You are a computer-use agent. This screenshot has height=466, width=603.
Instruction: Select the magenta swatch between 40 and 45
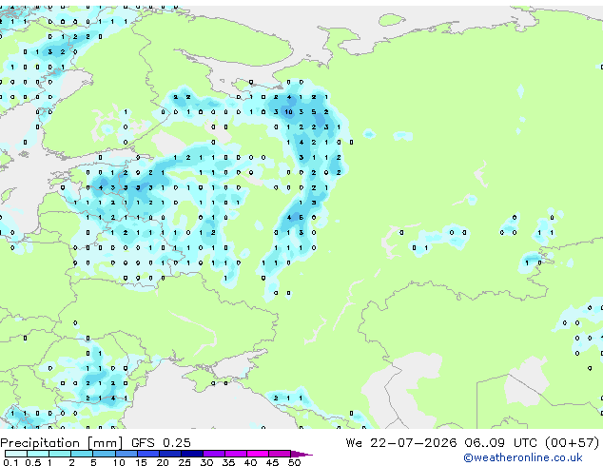(x=258, y=454)
